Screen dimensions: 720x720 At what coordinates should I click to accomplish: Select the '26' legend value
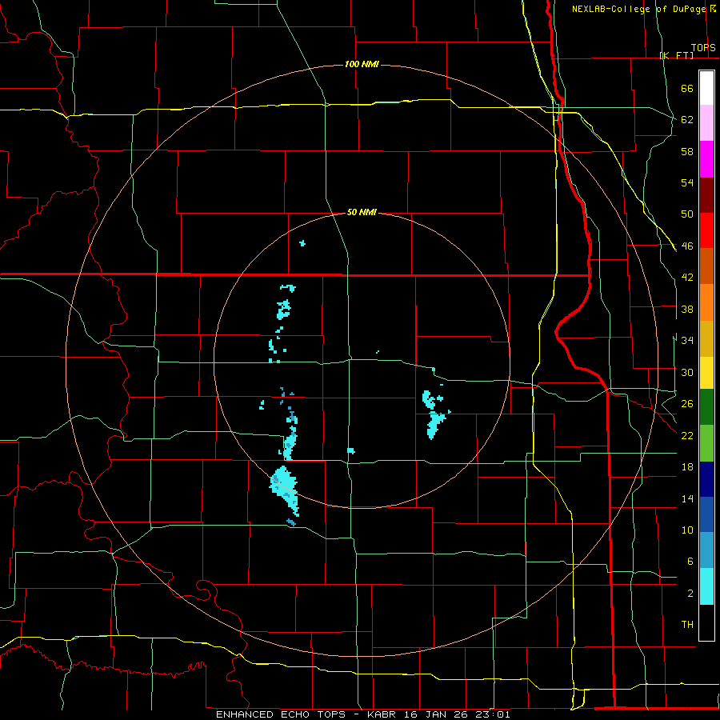pyautogui.click(x=687, y=404)
